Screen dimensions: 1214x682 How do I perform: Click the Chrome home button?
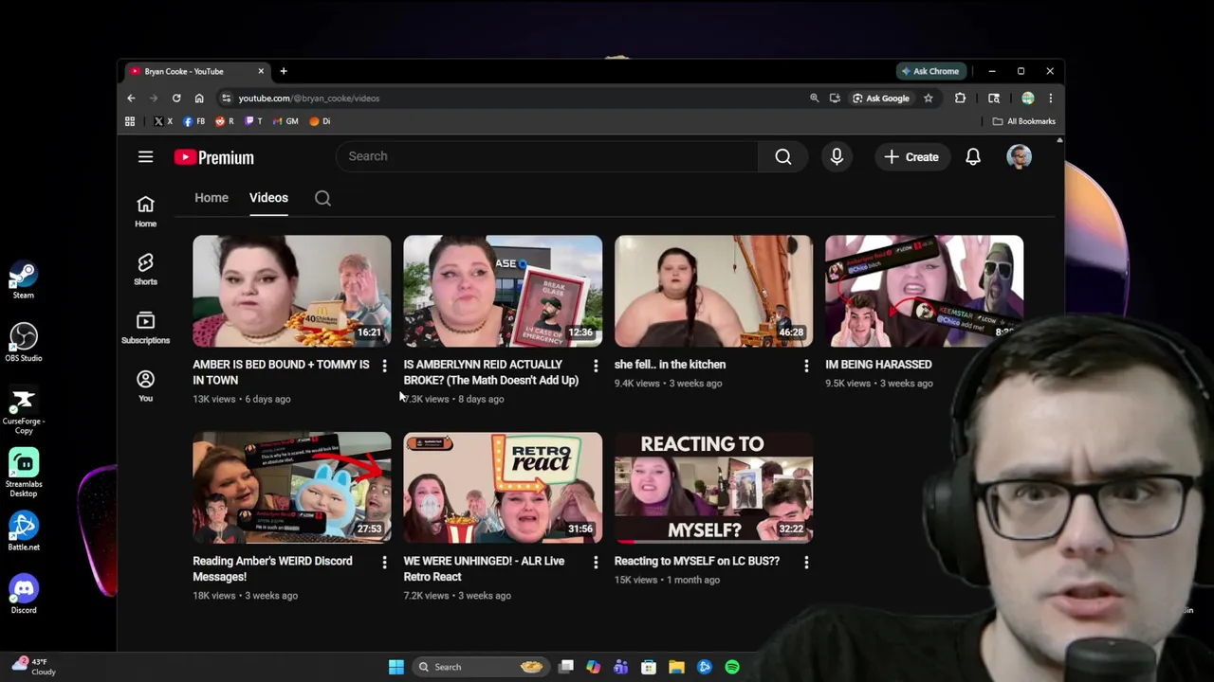[x=199, y=98]
